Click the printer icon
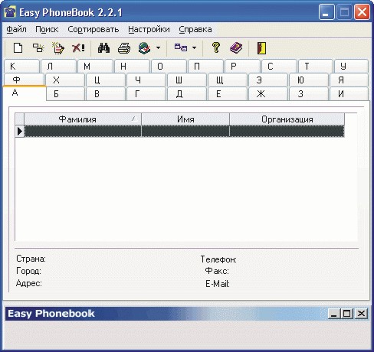Screen dimensions: 374x352 [x=124, y=47]
